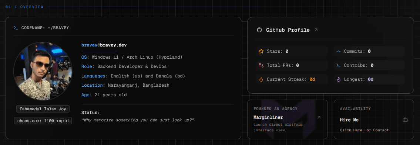Click the circular profile photo

point(43,71)
